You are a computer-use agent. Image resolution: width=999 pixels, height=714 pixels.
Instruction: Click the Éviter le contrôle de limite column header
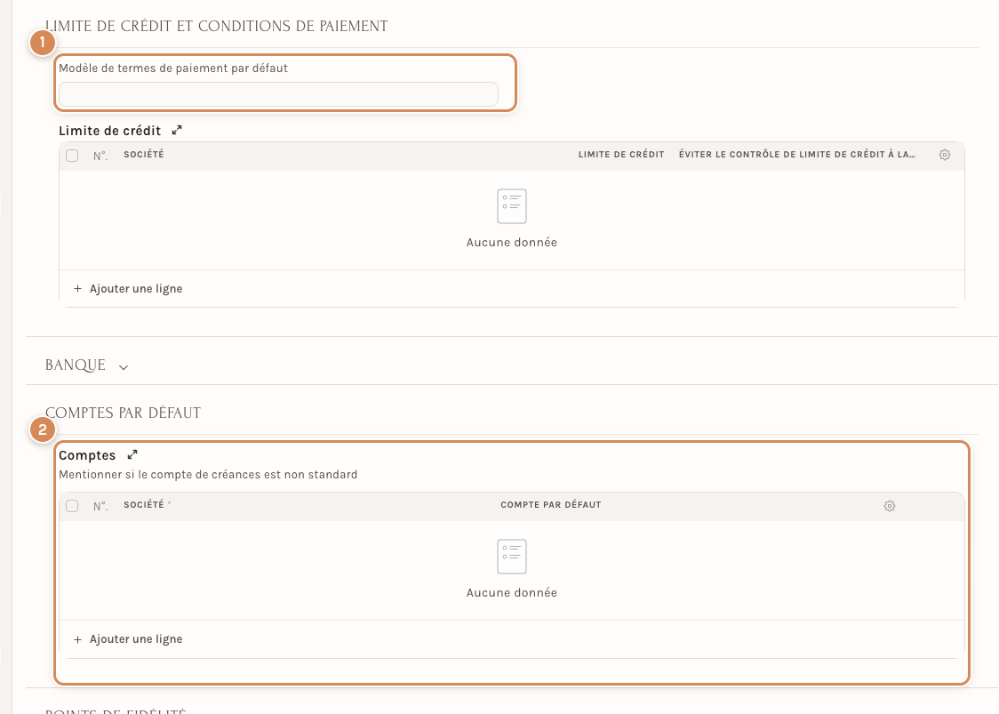(x=797, y=155)
